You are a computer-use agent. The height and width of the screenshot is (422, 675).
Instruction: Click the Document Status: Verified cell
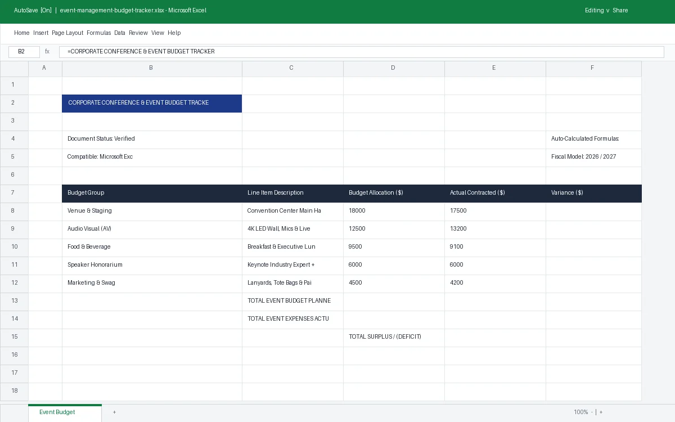152,140
